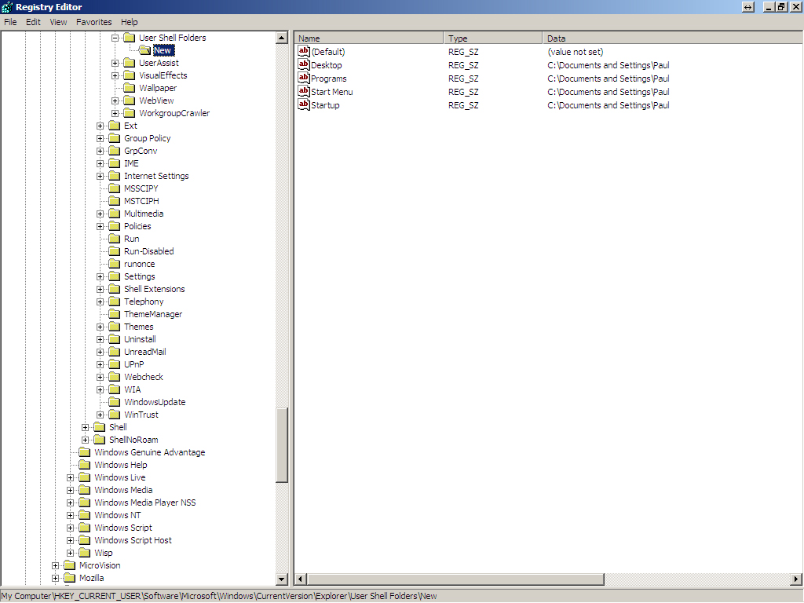Open the Edit menu
Screen dimensions: 804x603
click(33, 22)
